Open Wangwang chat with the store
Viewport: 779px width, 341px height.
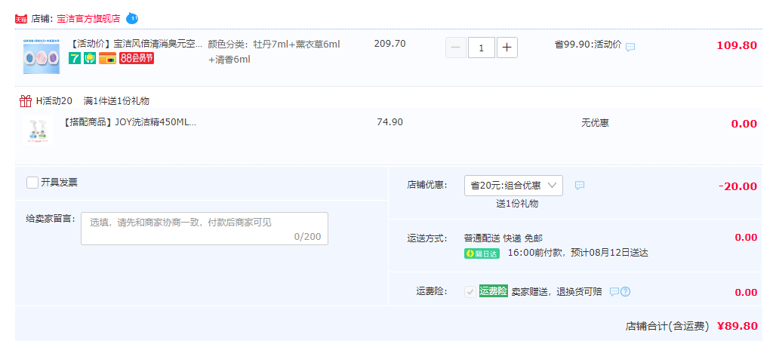[x=131, y=18]
